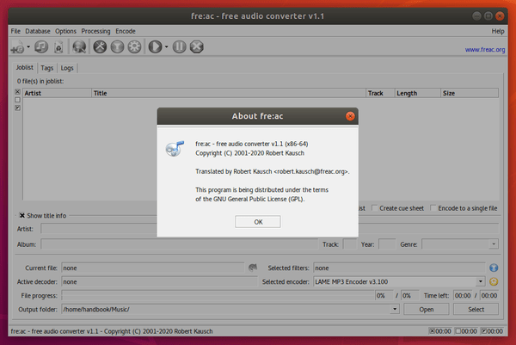Open the Help menu

pyautogui.click(x=498, y=31)
